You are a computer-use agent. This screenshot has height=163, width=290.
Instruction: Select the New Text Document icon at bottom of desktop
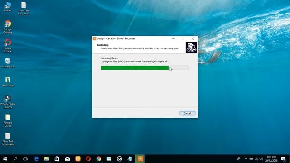pos(8,139)
